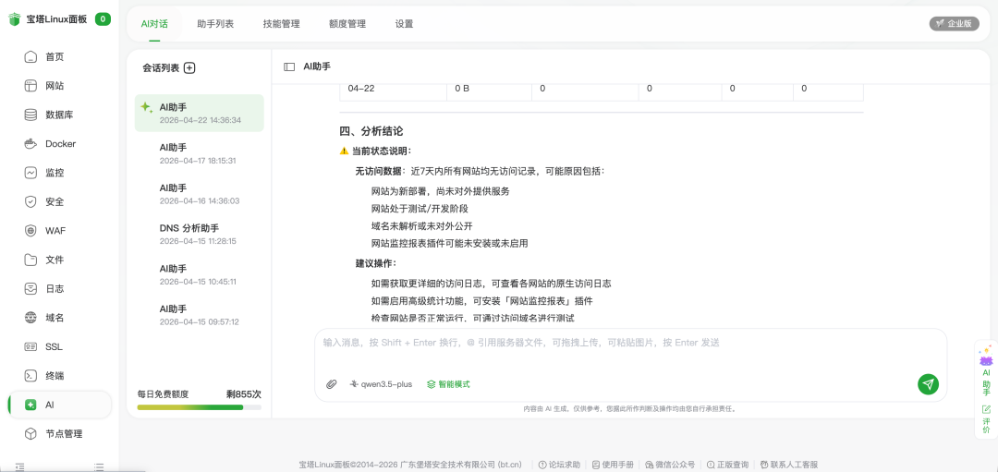Select AI助手 conversation from 2026-04-15 10:45:11

tap(200, 275)
